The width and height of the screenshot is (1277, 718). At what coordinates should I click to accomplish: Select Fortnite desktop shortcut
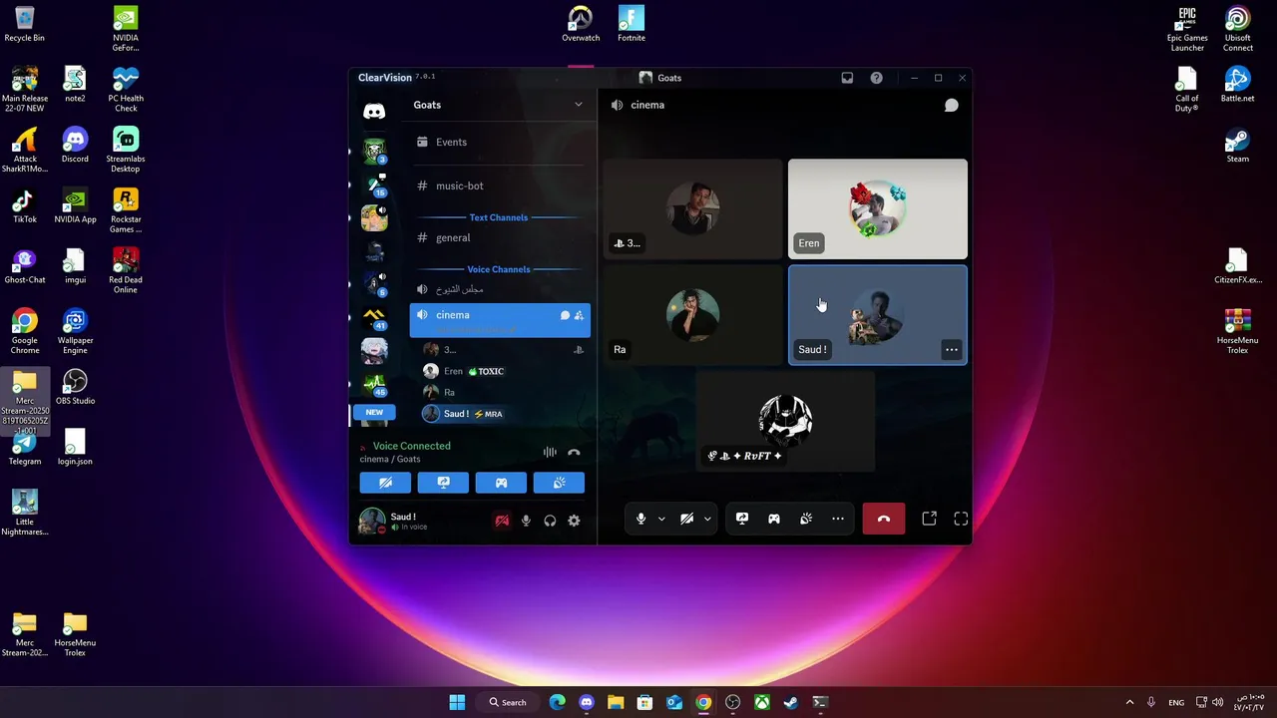pos(632,25)
